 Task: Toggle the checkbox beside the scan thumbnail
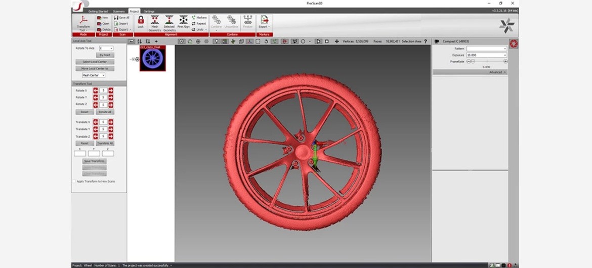pos(133,59)
